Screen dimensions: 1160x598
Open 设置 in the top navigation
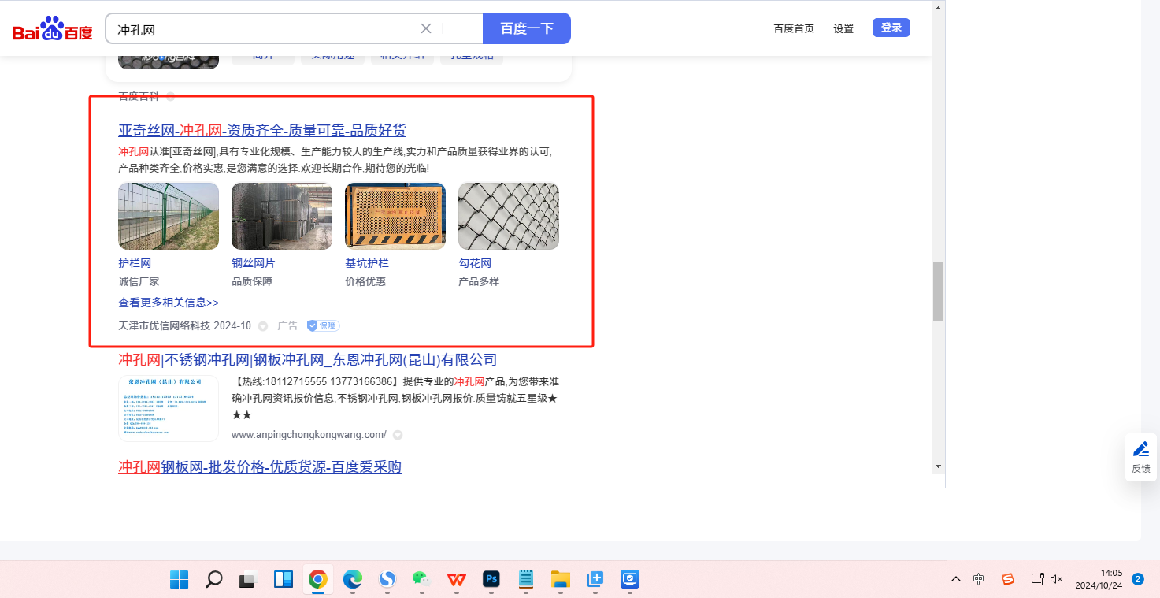(843, 28)
